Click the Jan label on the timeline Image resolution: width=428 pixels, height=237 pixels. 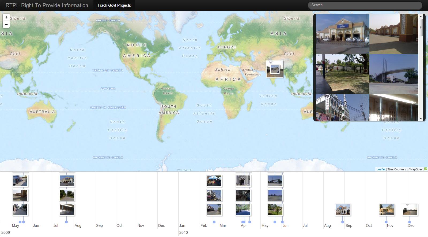[x=182, y=225]
